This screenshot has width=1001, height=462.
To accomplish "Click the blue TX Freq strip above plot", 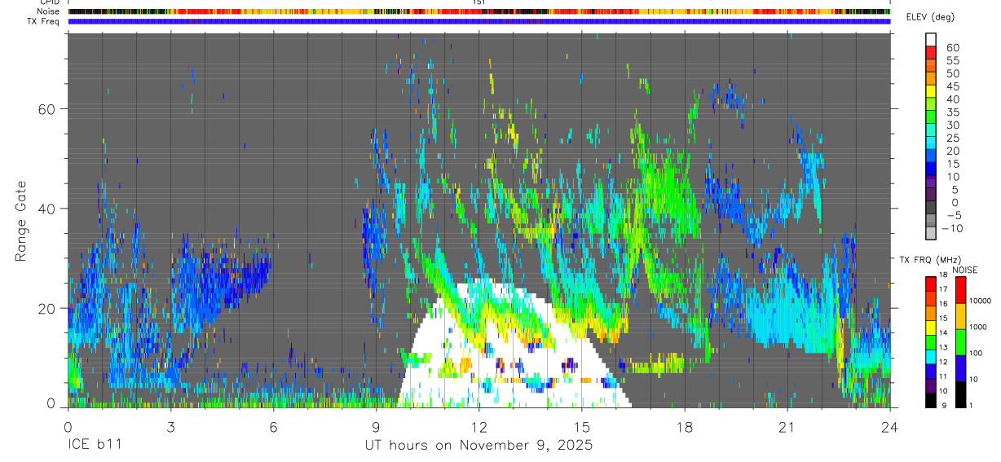I will 479,21.
